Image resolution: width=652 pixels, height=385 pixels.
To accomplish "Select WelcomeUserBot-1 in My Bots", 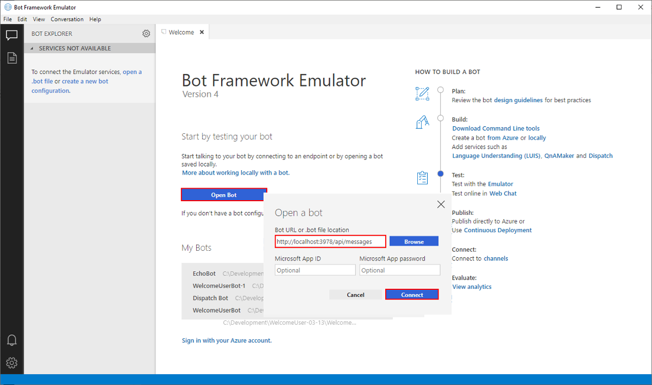I will pos(219,285).
